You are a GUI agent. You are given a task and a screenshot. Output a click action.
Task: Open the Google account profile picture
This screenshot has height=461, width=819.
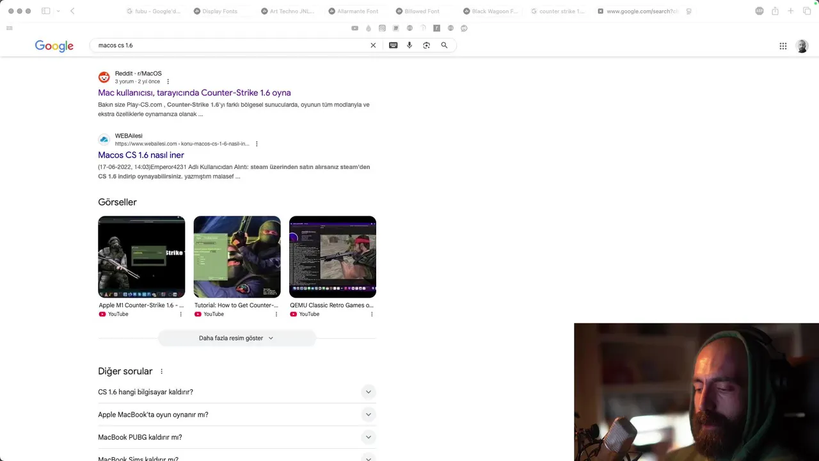(802, 46)
